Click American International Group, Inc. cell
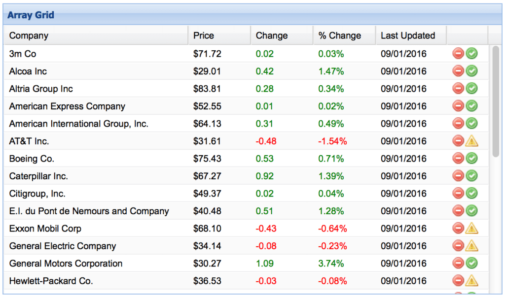505x297 pixels. [96, 124]
